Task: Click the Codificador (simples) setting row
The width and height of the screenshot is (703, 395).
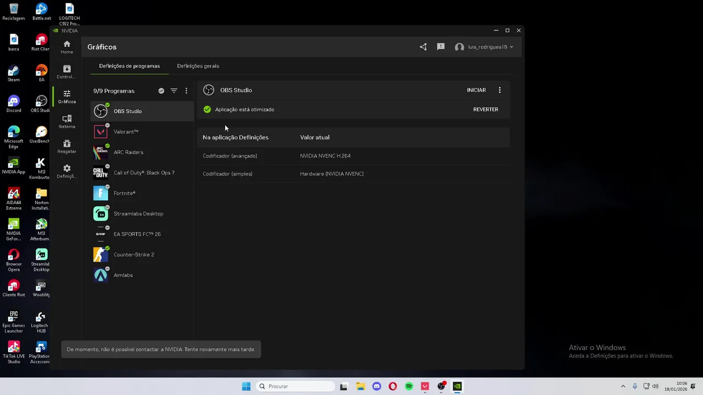Action: (354, 174)
